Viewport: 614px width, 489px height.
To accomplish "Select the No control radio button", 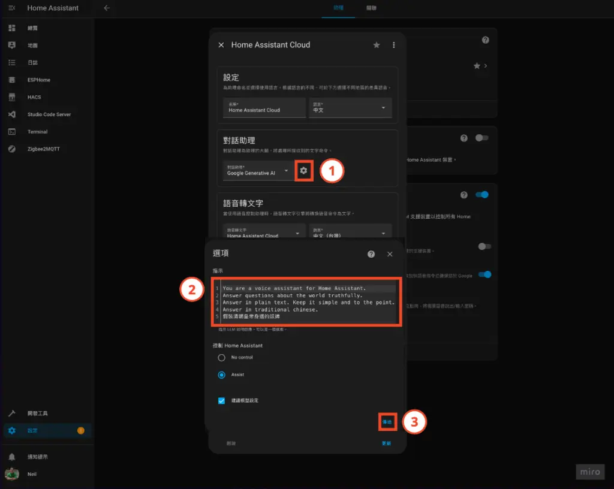I will point(222,358).
